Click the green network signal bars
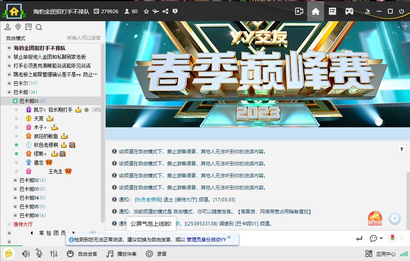 pos(404,254)
